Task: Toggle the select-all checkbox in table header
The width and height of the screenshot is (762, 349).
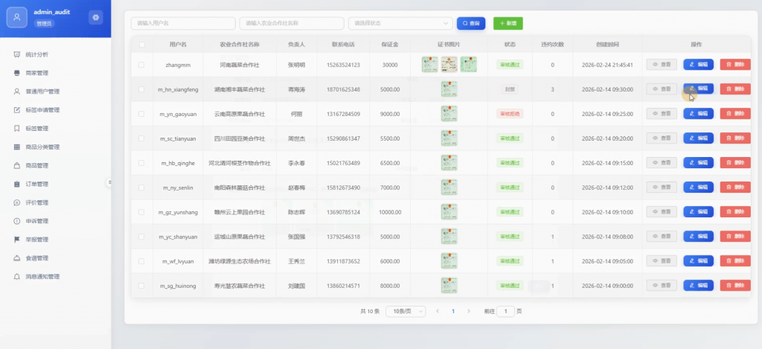Action: pyautogui.click(x=142, y=44)
